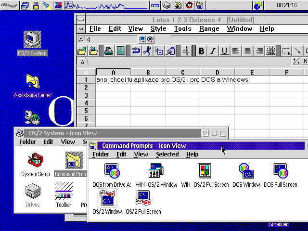308x231 pixels.
Task: Open the Window menu in Lotus 1-2-3
Action: 240,29
